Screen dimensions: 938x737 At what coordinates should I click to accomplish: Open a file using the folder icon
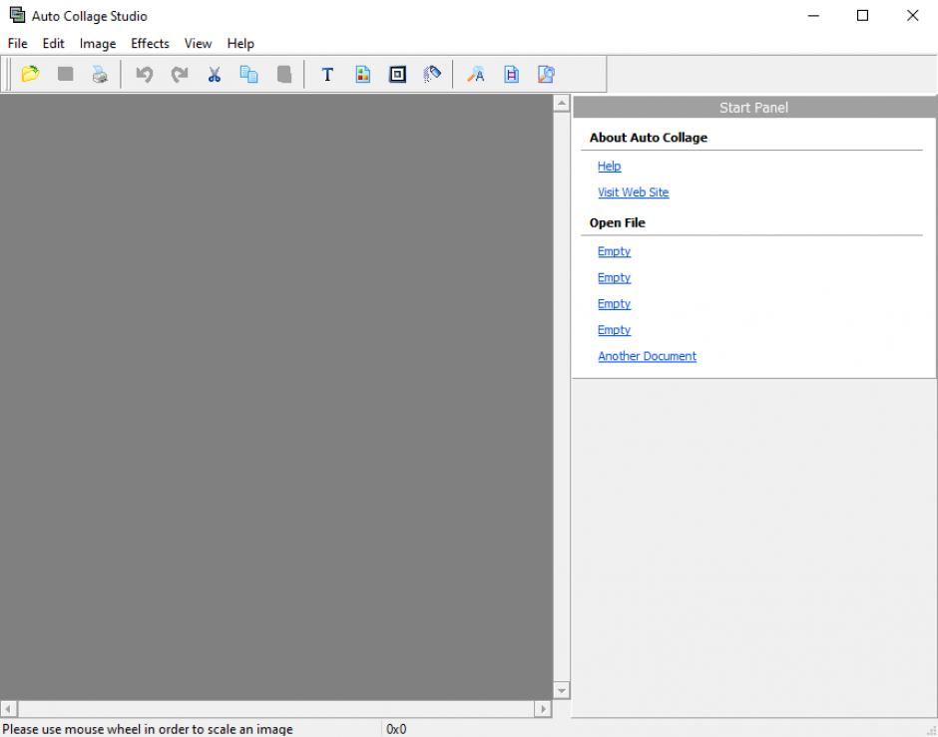pyautogui.click(x=30, y=74)
